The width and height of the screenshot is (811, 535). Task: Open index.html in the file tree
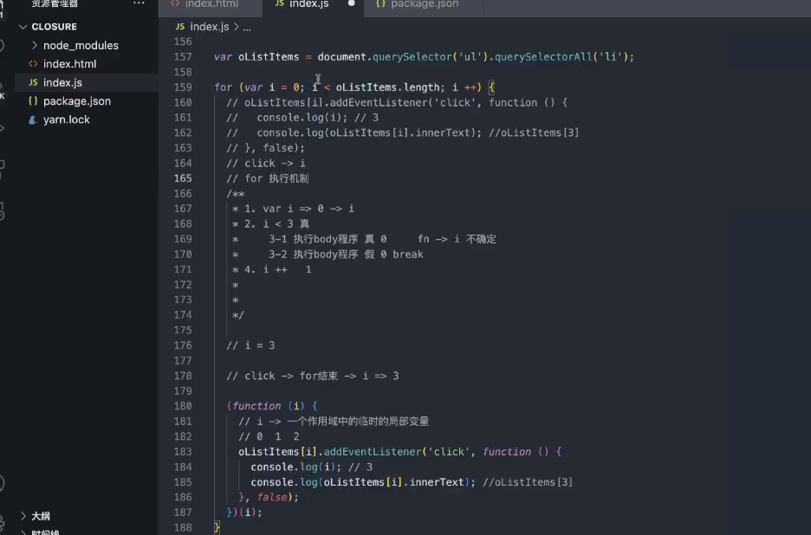(69, 64)
